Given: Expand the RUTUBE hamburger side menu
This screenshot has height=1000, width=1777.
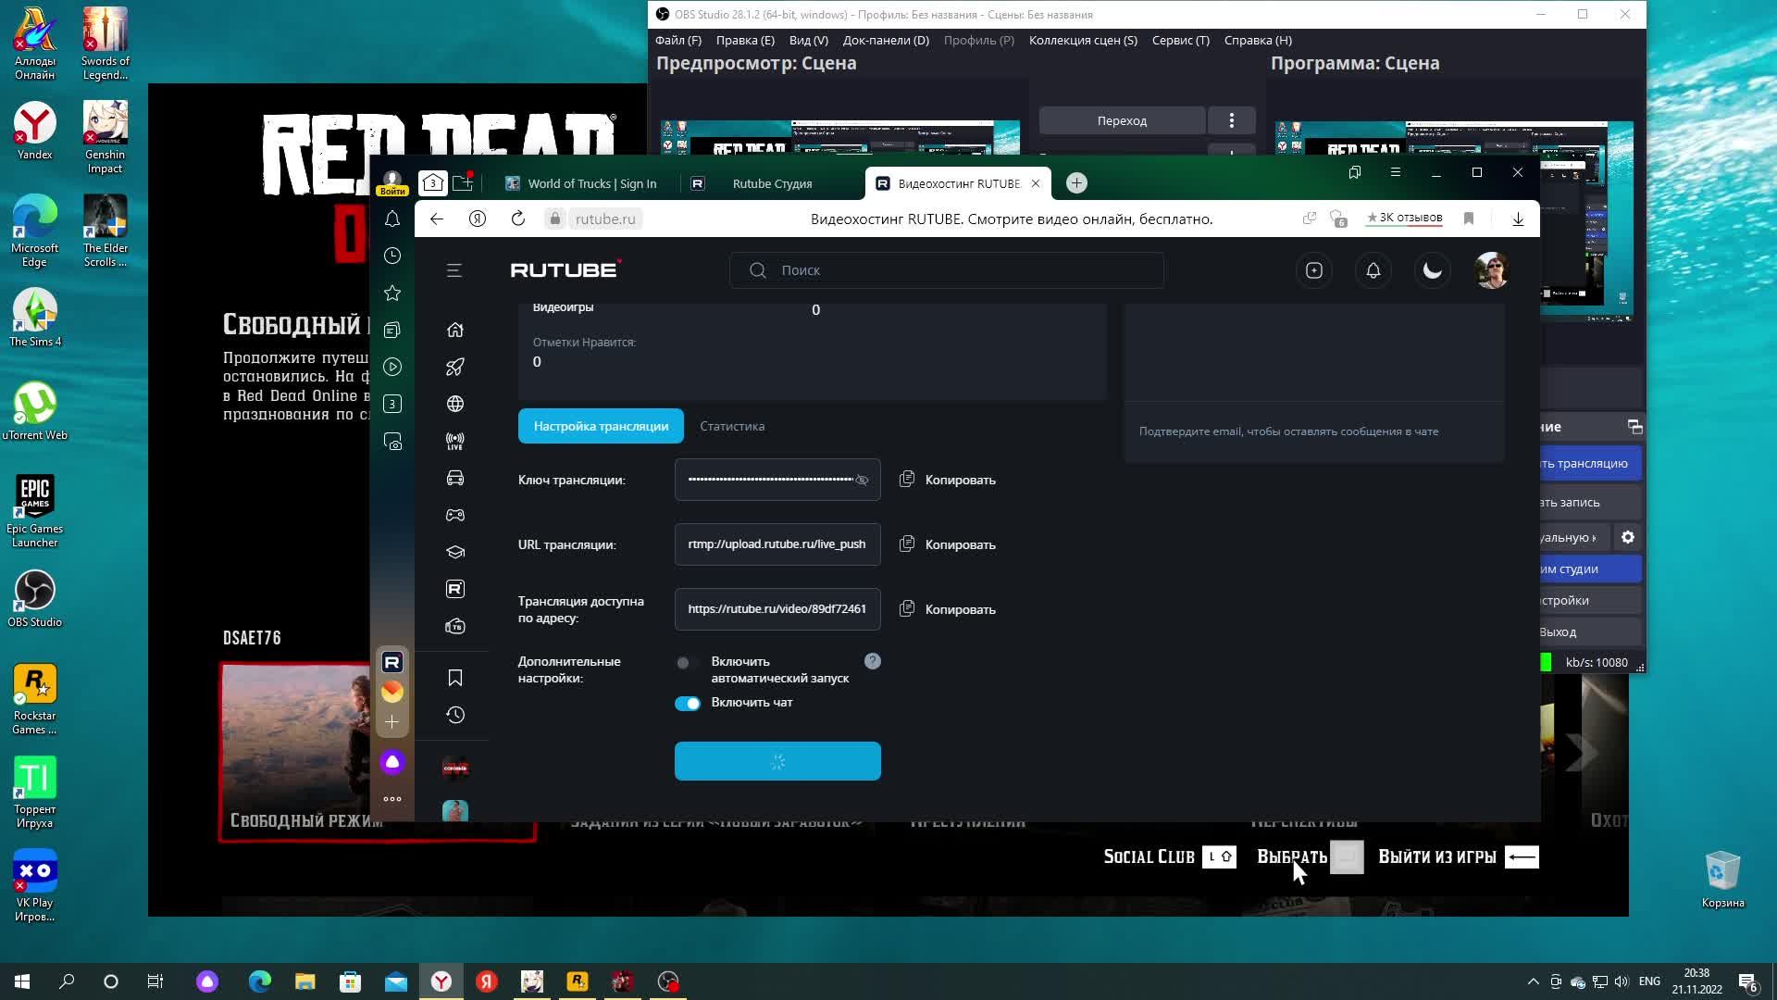Looking at the screenshot, I should coord(454,270).
